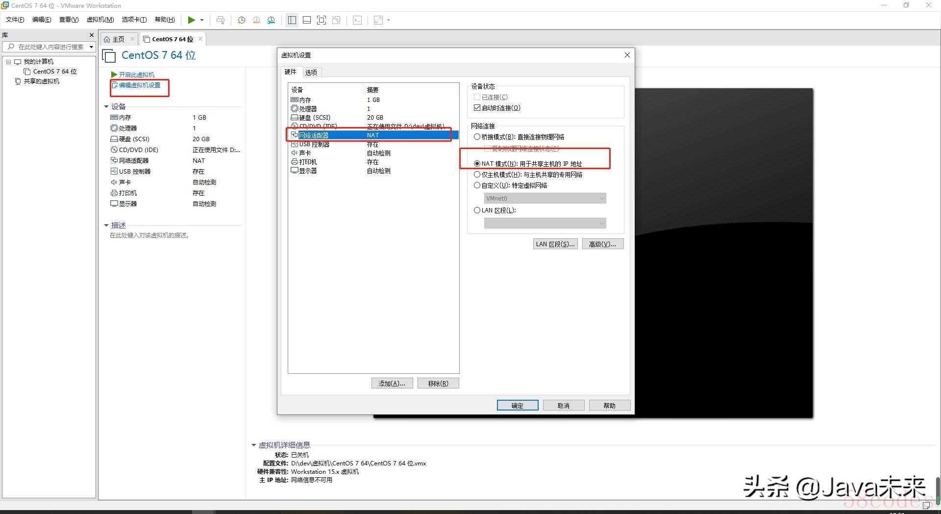941x514 pixels.
Task: Select 硬盘 (SCSI) in the device list
Action: [315, 118]
